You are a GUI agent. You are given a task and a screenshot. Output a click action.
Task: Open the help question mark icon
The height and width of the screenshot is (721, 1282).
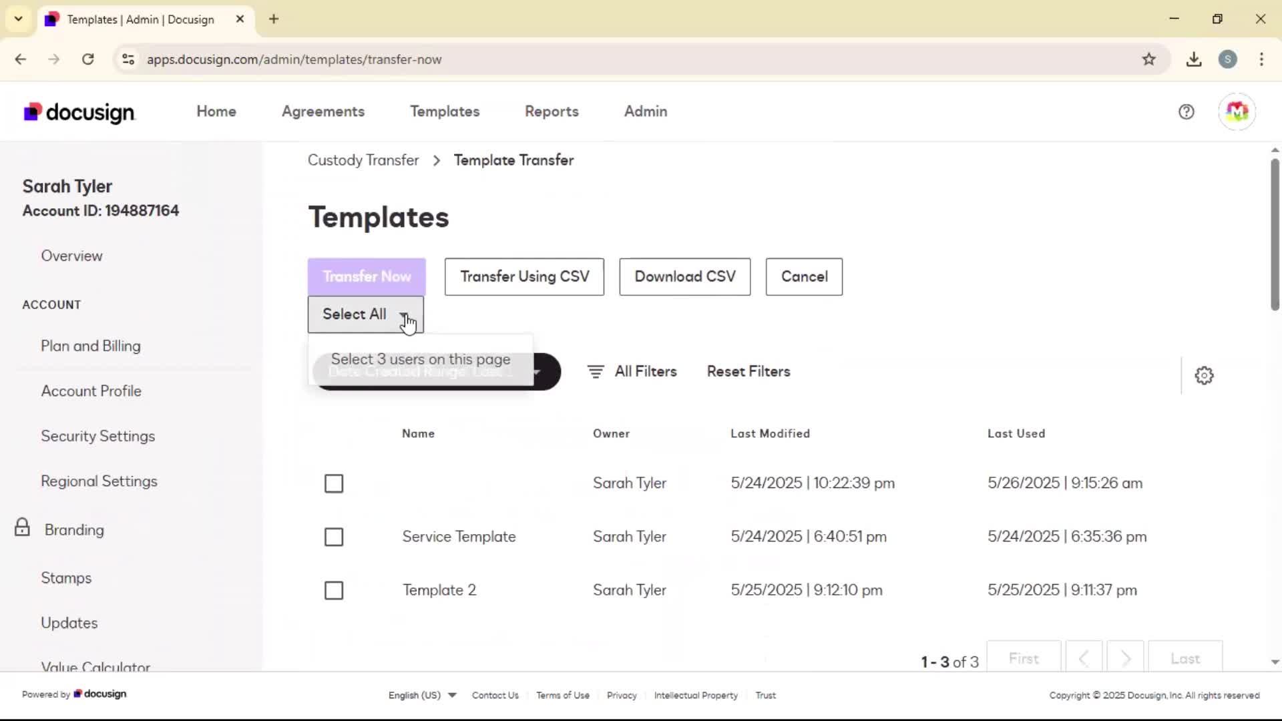tap(1186, 112)
